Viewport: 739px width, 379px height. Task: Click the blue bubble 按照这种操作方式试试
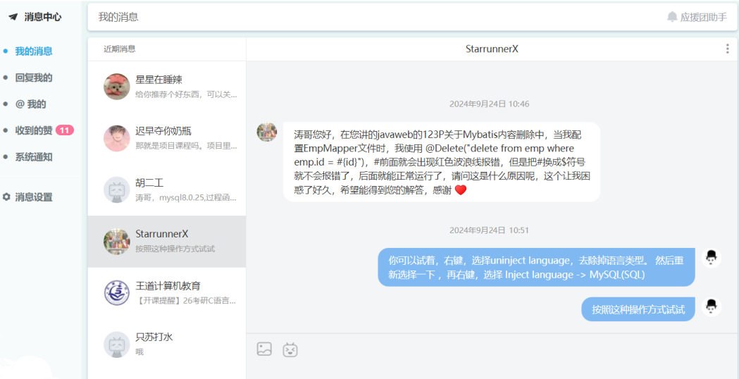pos(638,309)
